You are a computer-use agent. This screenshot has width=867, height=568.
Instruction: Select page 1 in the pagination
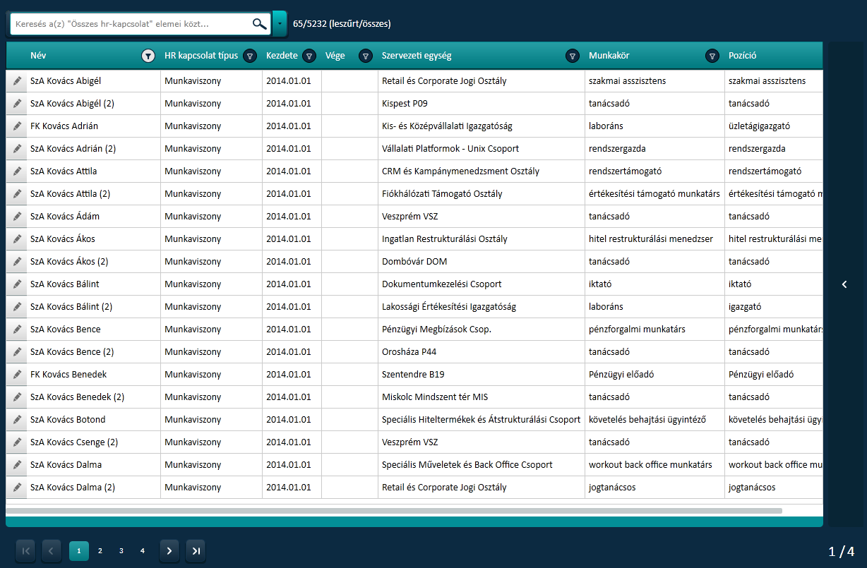click(x=79, y=551)
